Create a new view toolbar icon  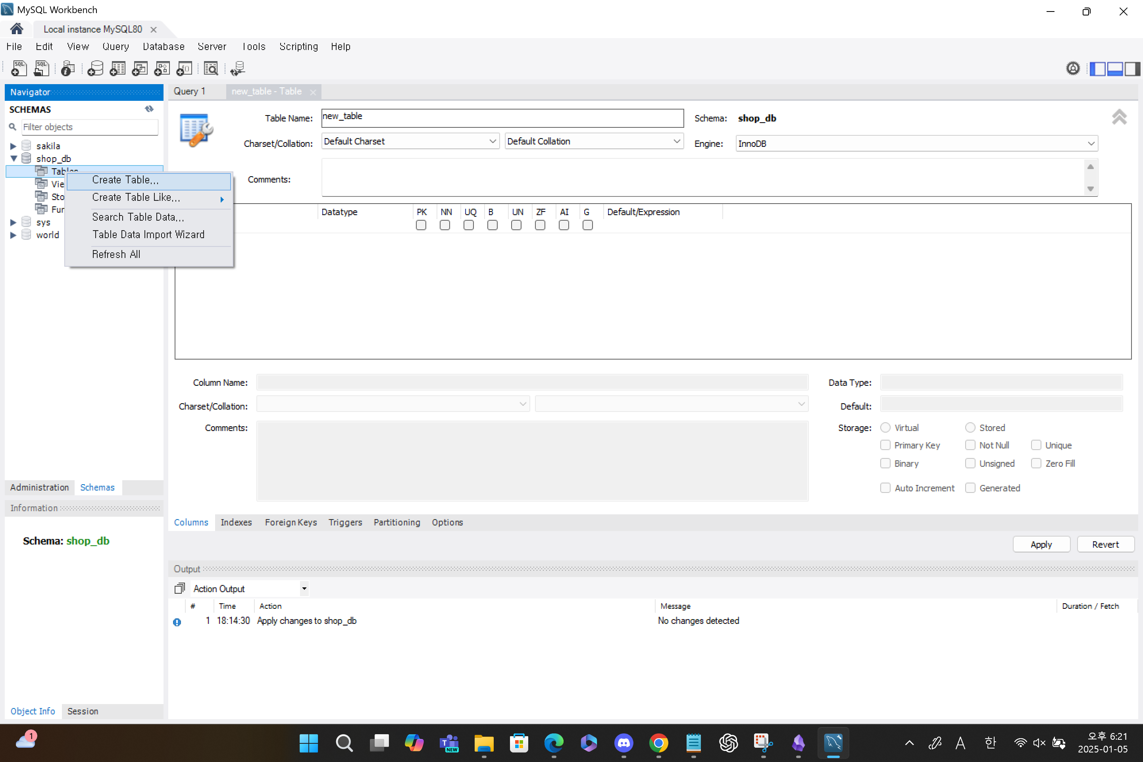tap(140, 69)
